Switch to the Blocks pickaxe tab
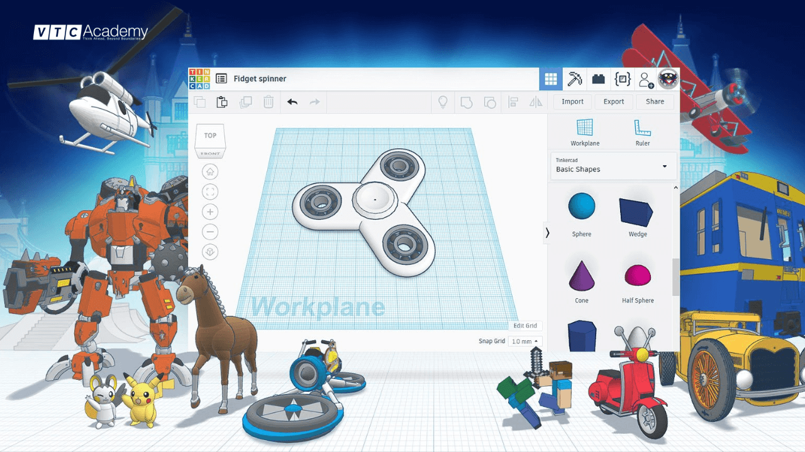This screenshot has width=805, height=452. pyautogui.click(x=575, y=79)
